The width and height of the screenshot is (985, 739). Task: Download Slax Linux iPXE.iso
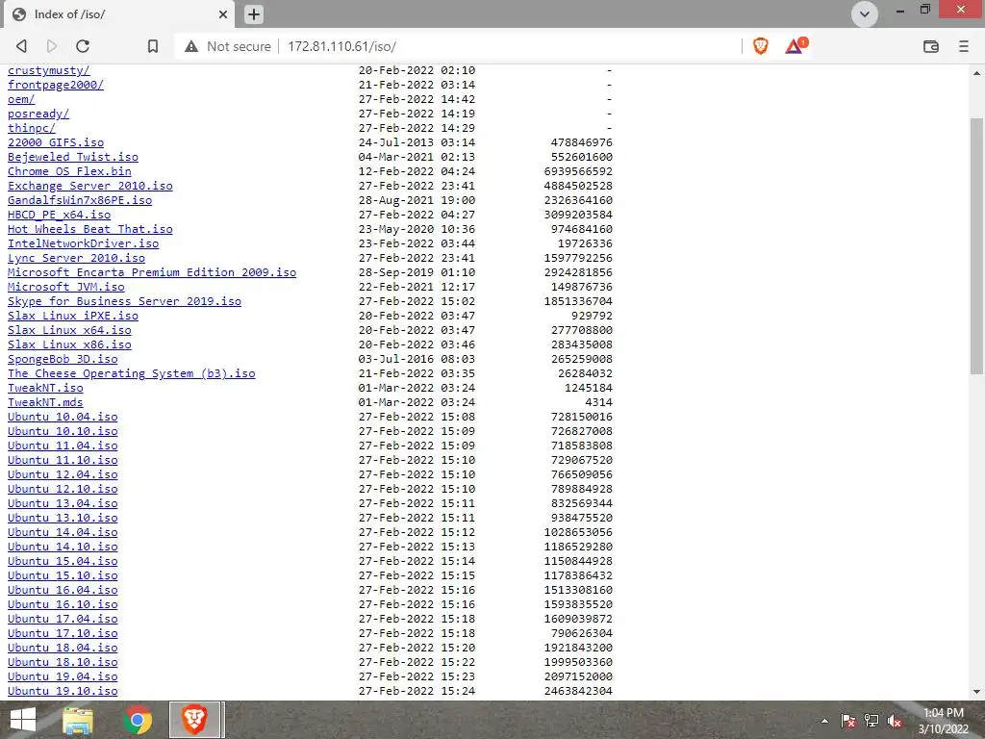click(73, 316)
